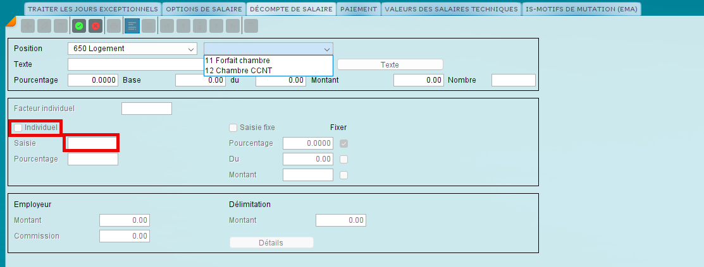Click the edit pencil toolbar icon

click(x=44, y=26)
